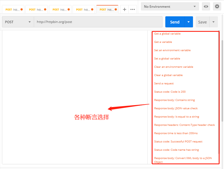Screen dimensions: 224x169
Task: Insert 'Response body: Contains string' snippet
Action: [x=174, y=100]
